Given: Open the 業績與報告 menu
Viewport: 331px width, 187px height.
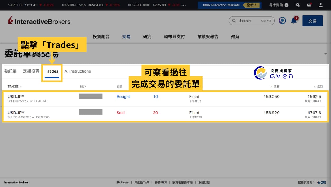Looking at the screenshot, I should click(208, 37).
